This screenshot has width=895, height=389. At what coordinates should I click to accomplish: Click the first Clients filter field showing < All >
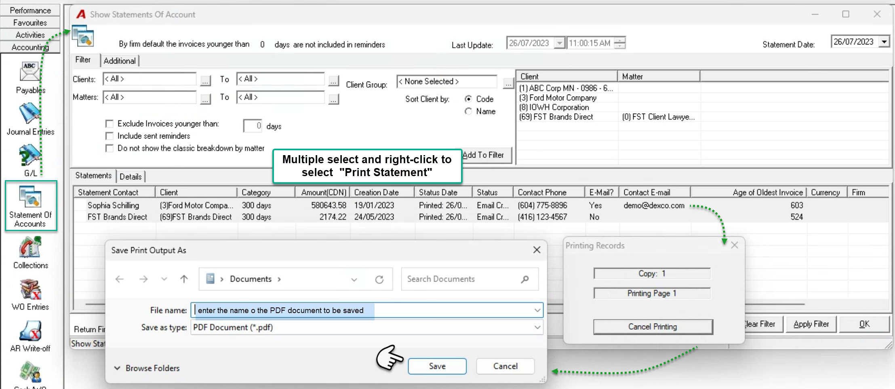pyautogui.click(x=150, y=79)
